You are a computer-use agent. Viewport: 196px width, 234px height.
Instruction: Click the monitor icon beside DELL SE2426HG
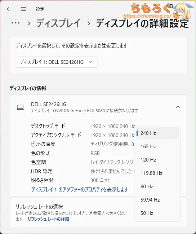[20, 107]
